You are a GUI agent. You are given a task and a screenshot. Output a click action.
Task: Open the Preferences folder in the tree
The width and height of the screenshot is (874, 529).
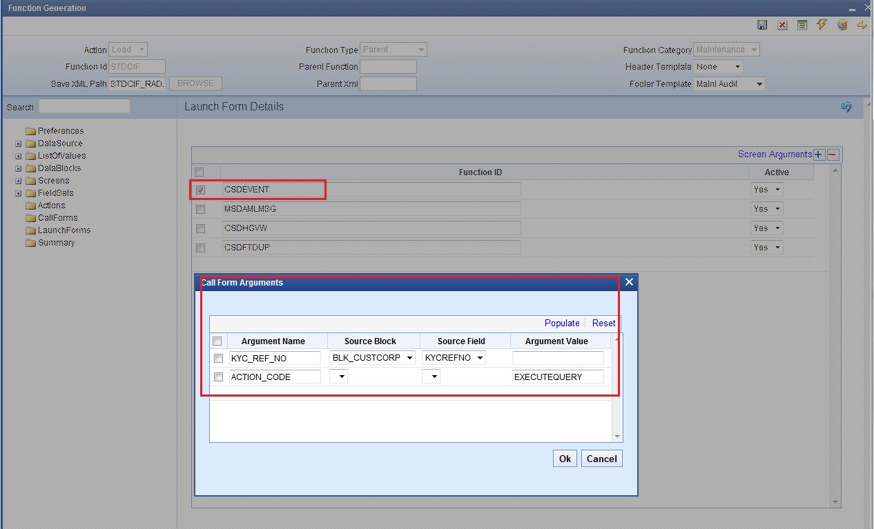pyautogui.click(x=54, y=131)
